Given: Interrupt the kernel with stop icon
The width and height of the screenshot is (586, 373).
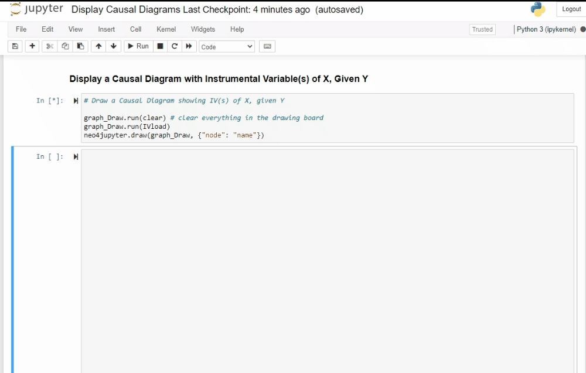Looking at the screenshot, I should pos(160,46).
